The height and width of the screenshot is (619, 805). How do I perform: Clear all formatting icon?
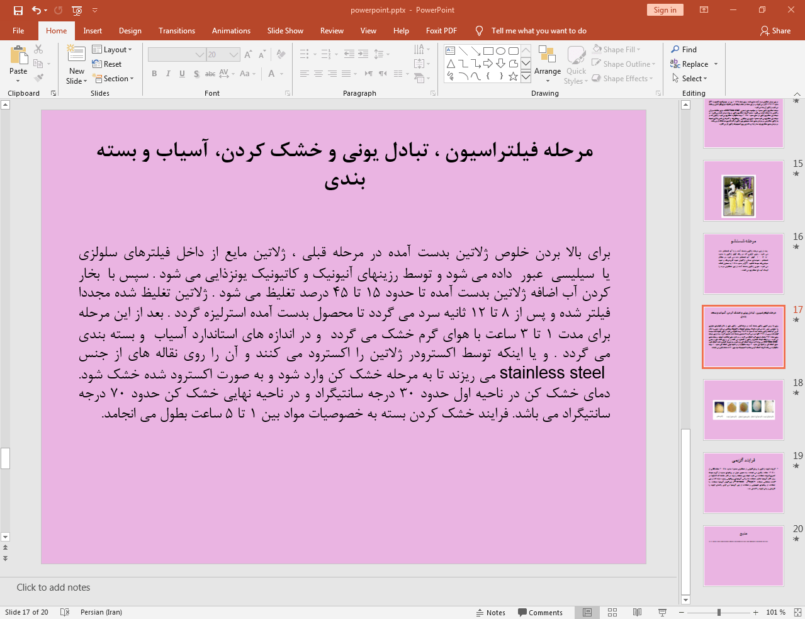click(281, 55)
